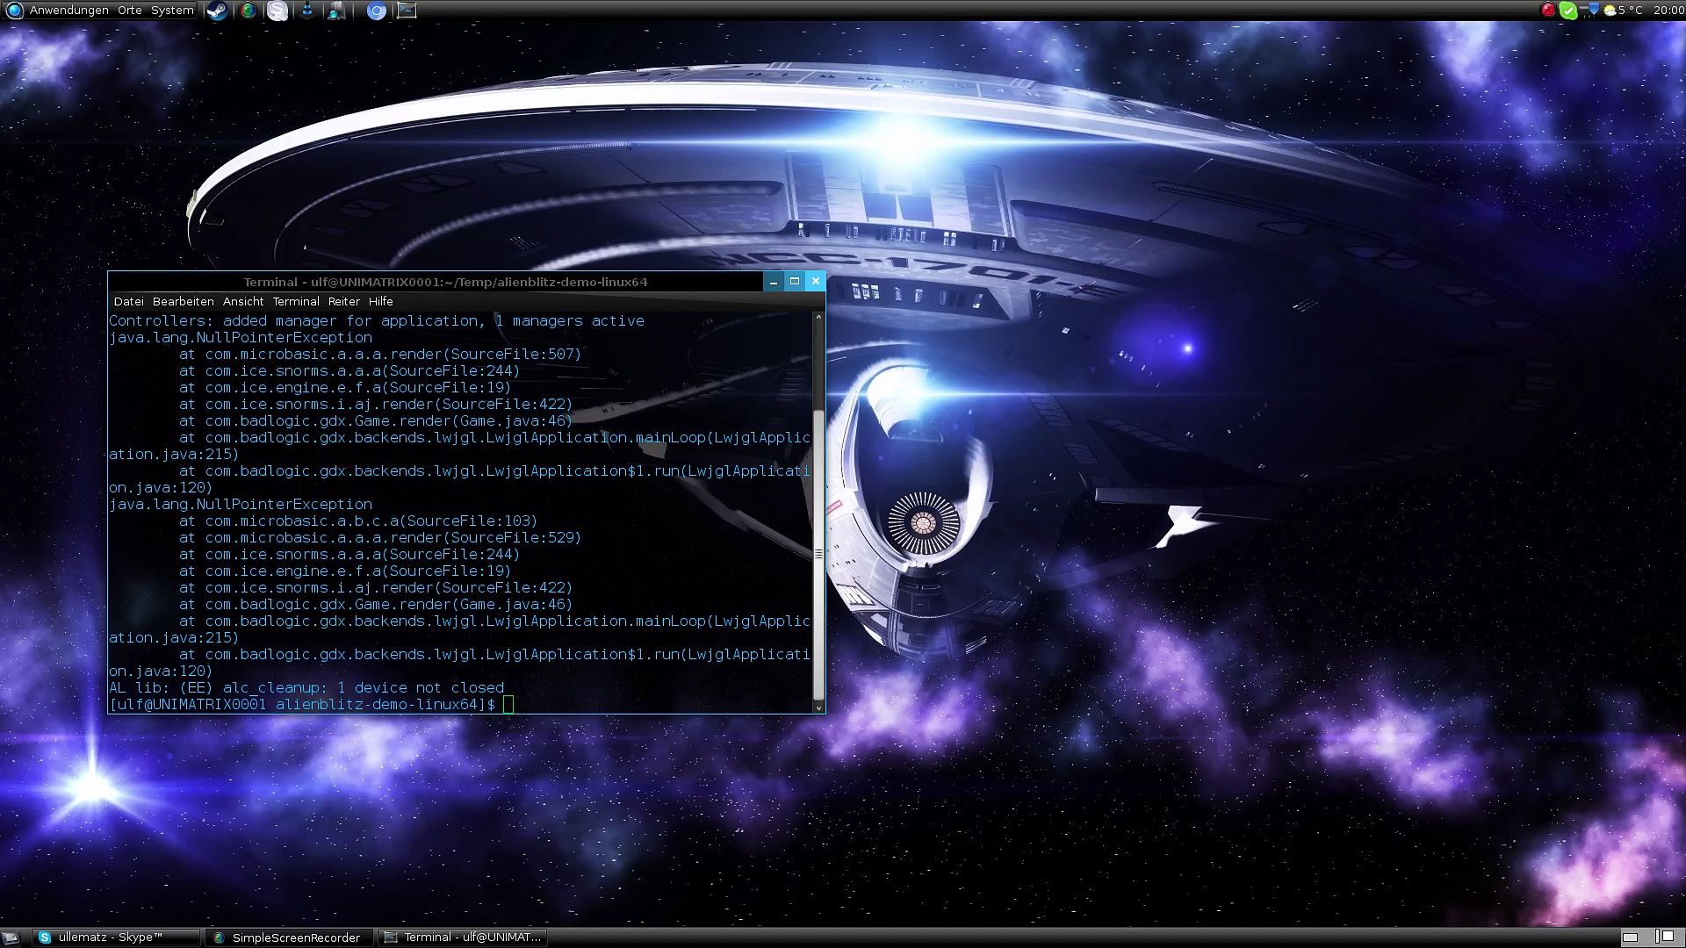Open the System menu in top panel
Viewport: 1686px width, 948px height.
(x=172, y=11)
